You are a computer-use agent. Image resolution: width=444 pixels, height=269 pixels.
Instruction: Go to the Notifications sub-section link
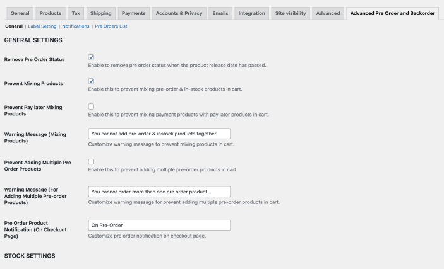pos(75,26)
